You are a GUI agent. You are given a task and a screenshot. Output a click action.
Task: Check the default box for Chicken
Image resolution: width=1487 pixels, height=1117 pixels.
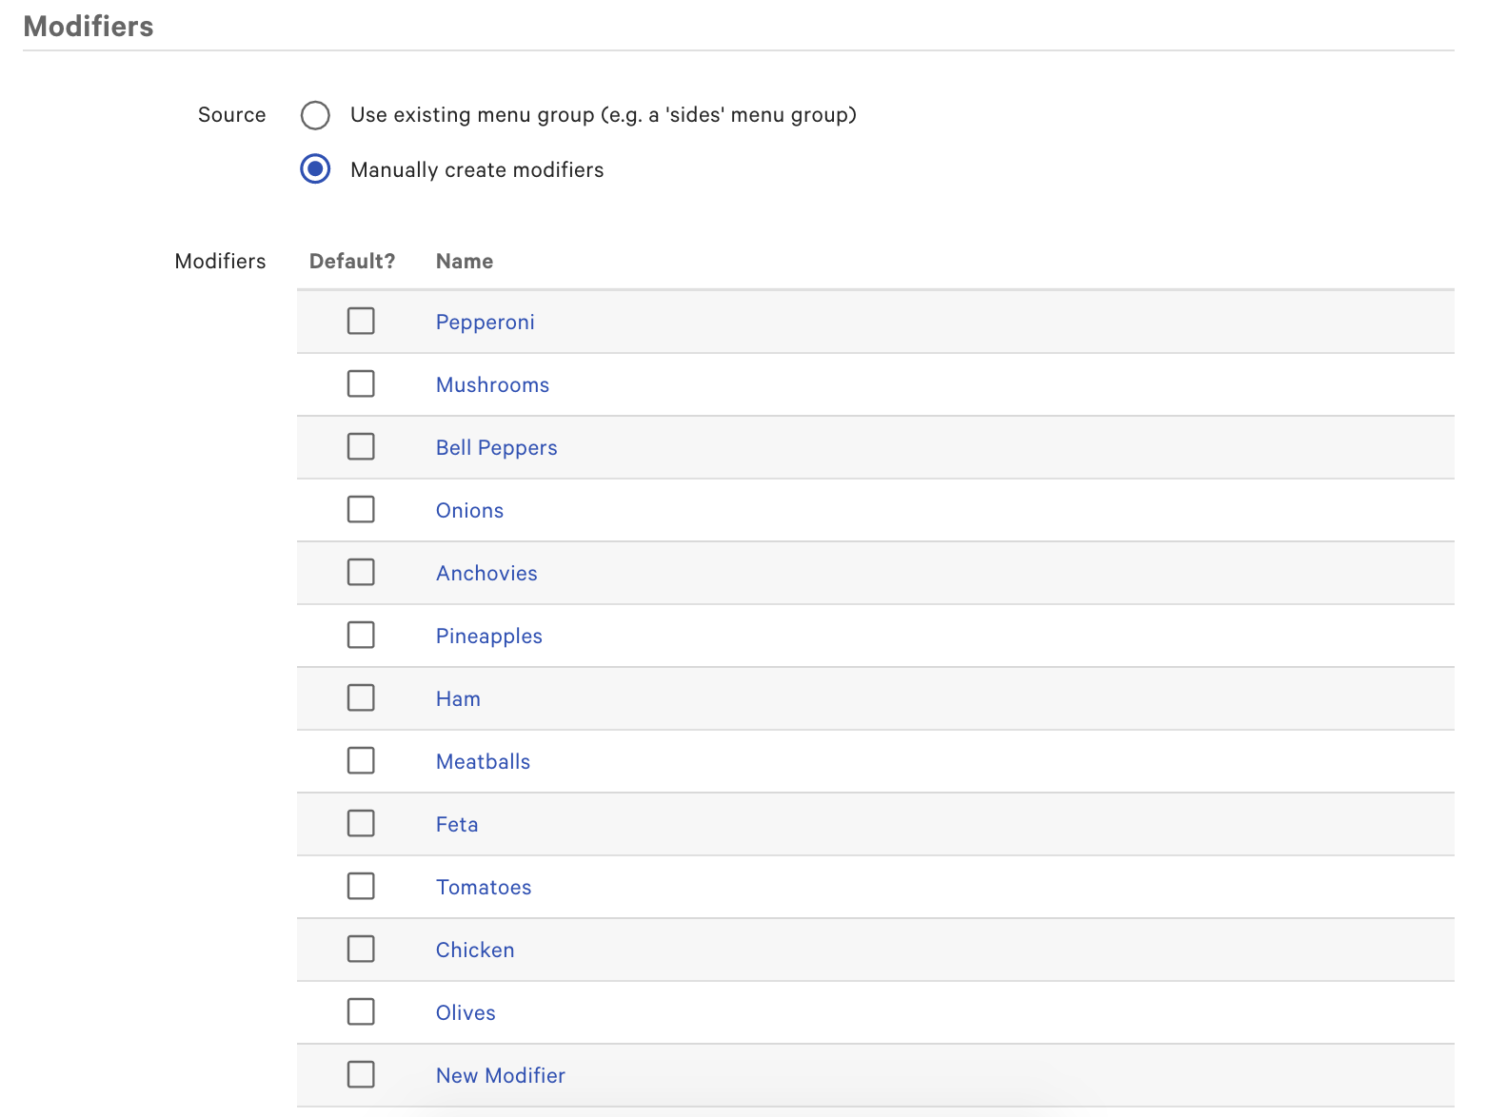(x=361, y=949)
